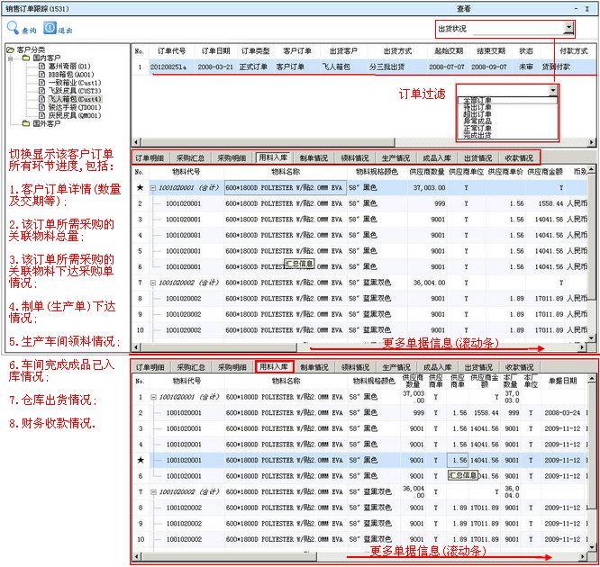The width and height of the screenshot is (600, 567).
Task: Open 采购汇总 tab in lower panel
Action: tap(191, 367)
